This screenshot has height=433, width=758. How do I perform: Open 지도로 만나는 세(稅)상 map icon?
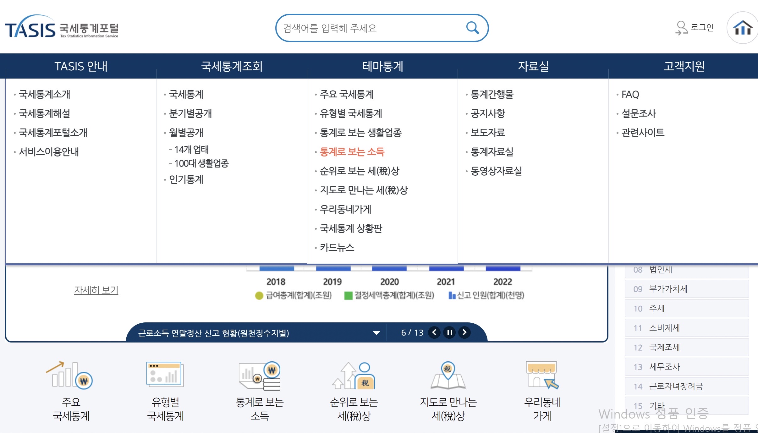pyautogui.click(x=448, y=375)
